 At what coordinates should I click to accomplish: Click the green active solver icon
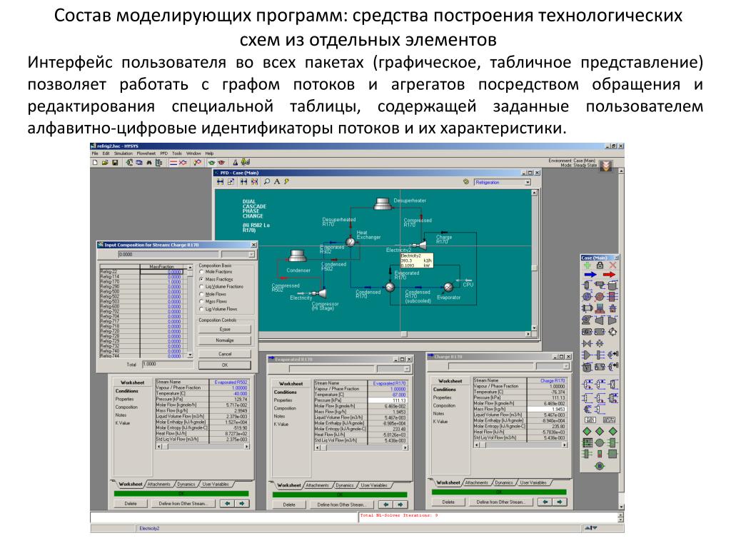pyautogui.click(x=211, y=163)
